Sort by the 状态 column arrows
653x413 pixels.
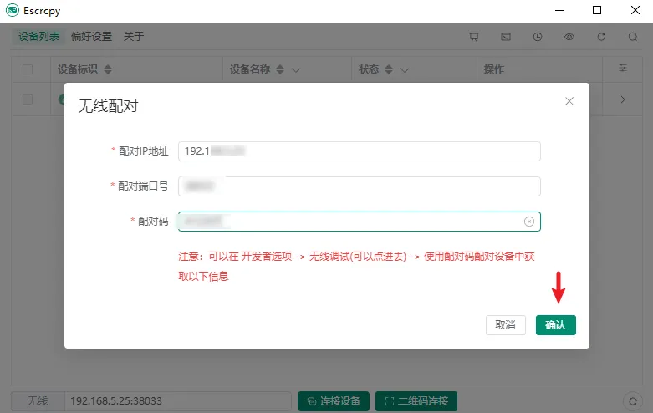coord(389,69)
